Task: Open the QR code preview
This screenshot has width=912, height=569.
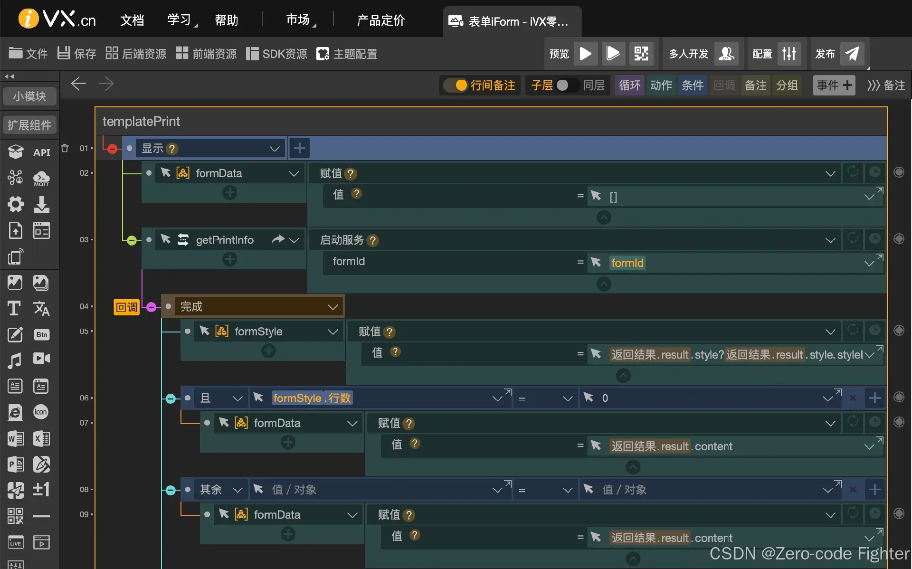Action: point(641,54)
